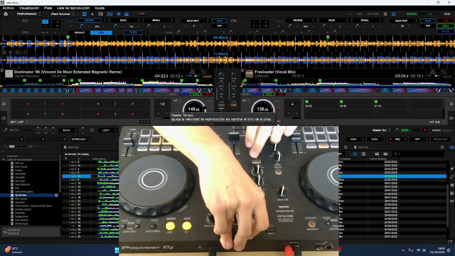Select the 'hard techno' playlist
This screenshot has width=455, height=256.
pyautogui.click(x=22, y=220)
